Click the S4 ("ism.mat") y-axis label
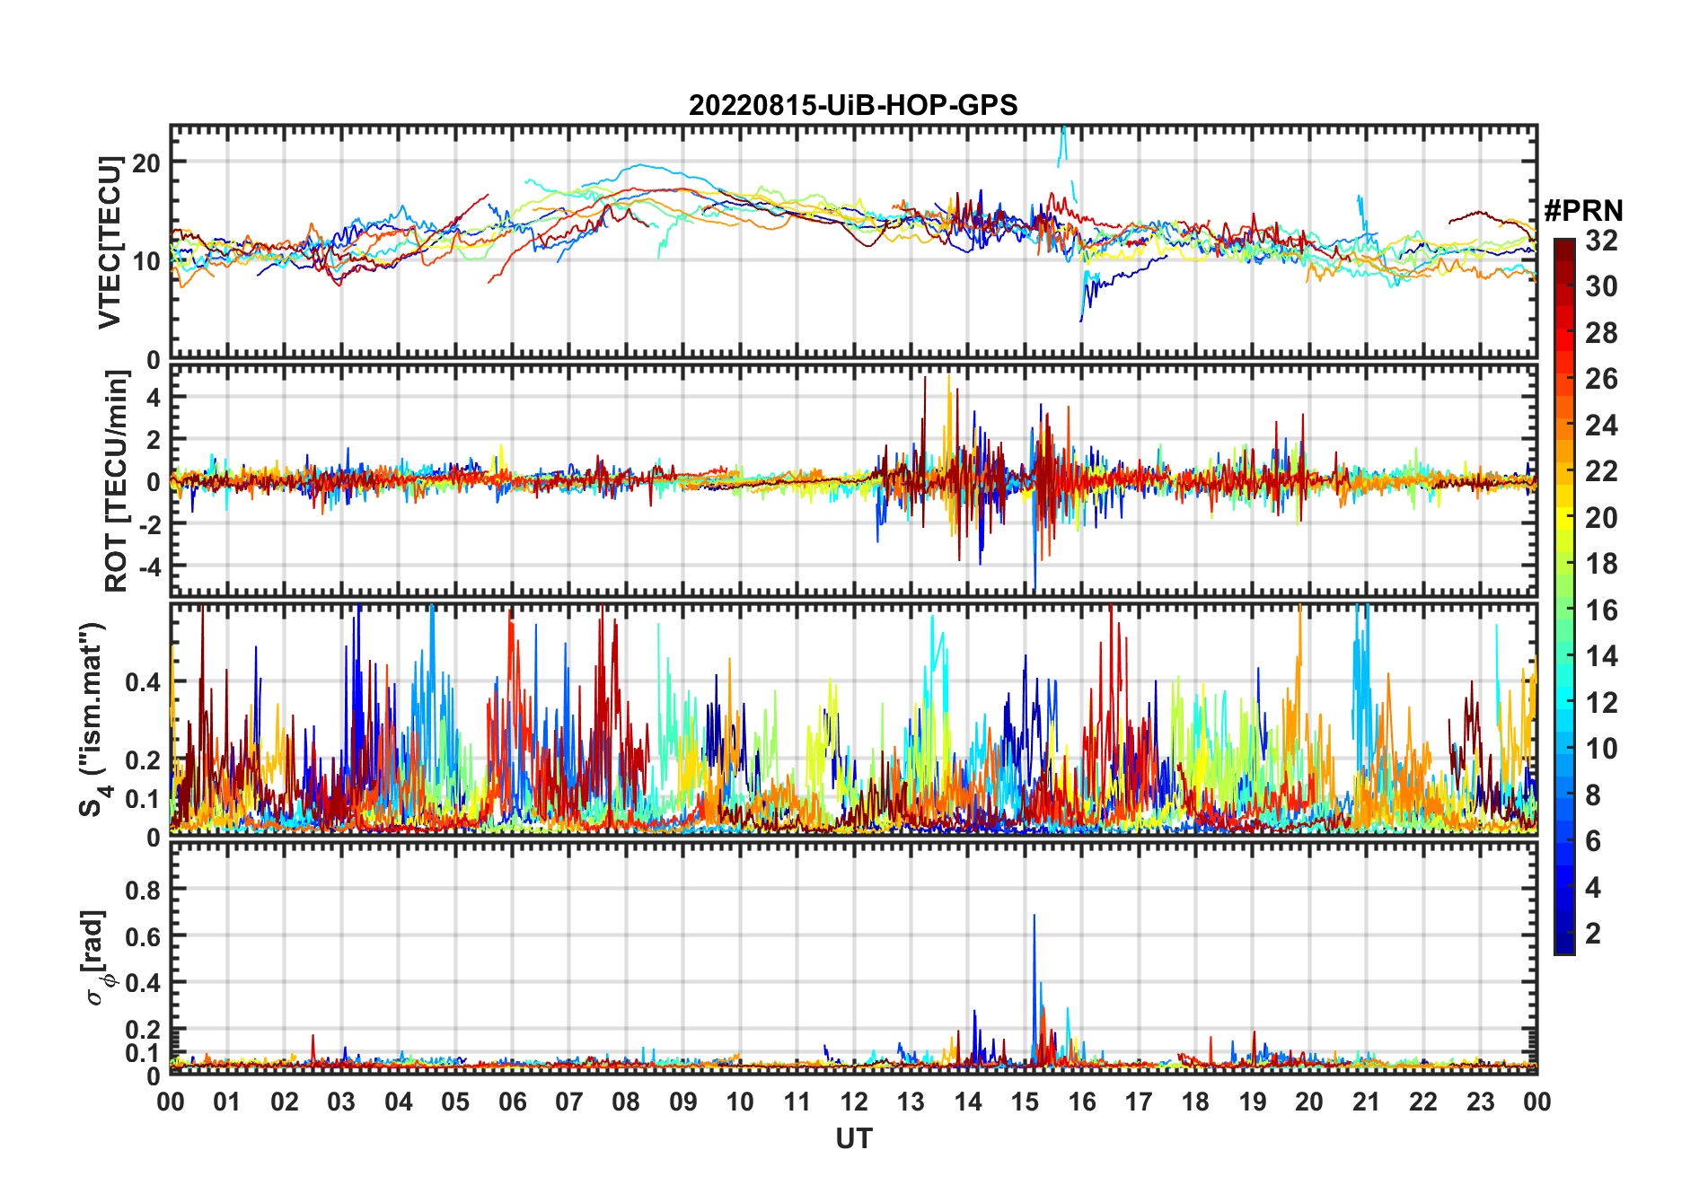 [x=93, y=720]
